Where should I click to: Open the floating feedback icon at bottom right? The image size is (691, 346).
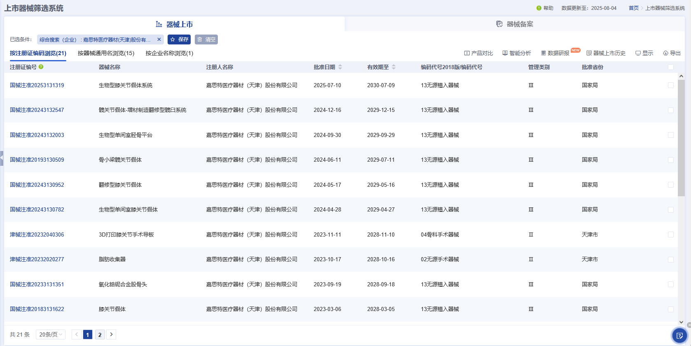(x=679, y=336)
